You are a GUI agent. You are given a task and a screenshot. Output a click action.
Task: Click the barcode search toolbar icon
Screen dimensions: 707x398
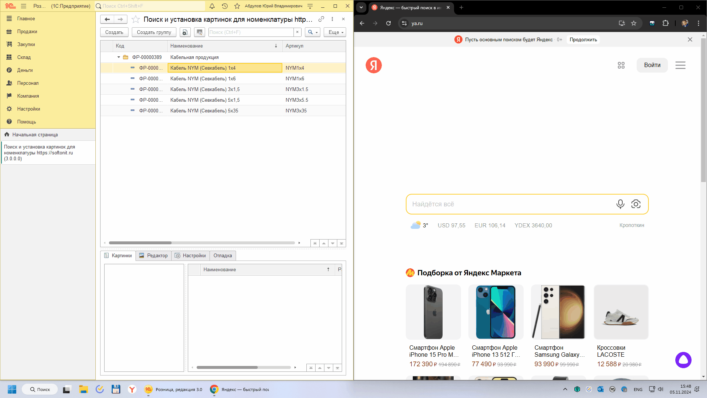[199, 32]
